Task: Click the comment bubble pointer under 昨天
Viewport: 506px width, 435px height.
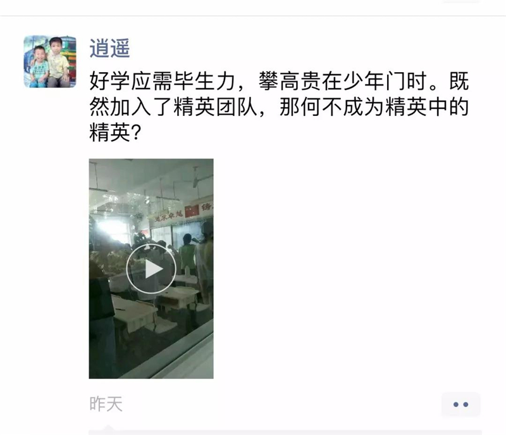Action: (x=109, y=427)
